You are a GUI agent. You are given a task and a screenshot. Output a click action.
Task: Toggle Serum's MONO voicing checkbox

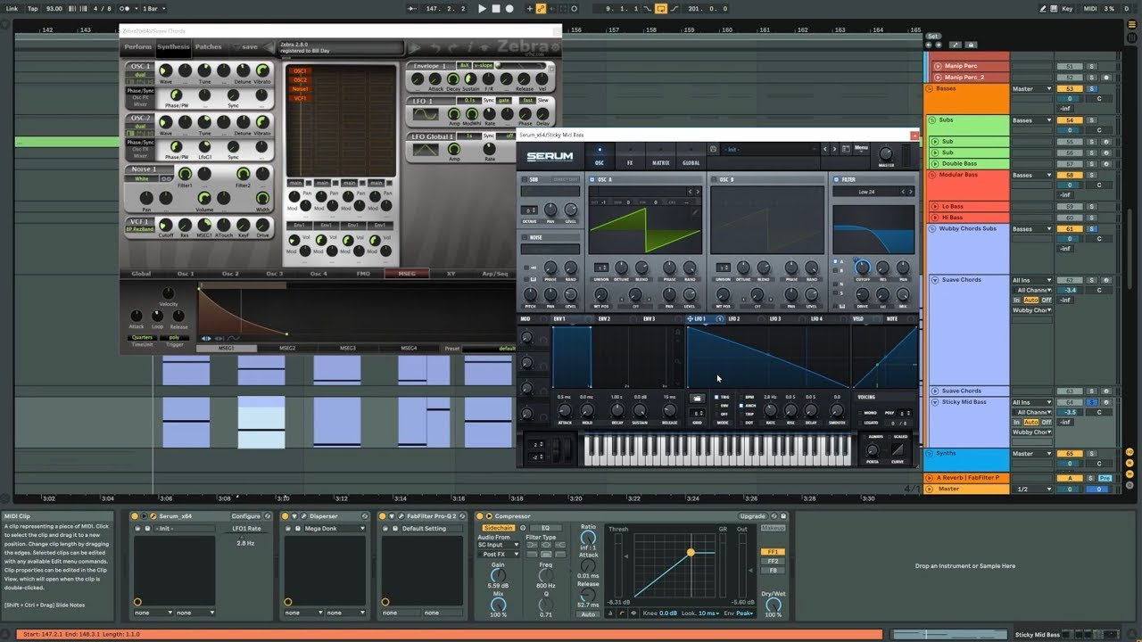coord(858,413)
